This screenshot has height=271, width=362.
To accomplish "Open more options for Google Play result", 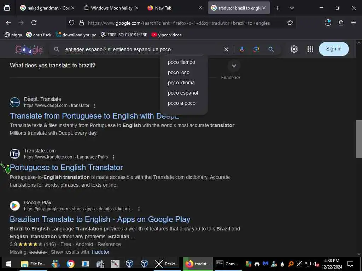I will coord(139,209).
